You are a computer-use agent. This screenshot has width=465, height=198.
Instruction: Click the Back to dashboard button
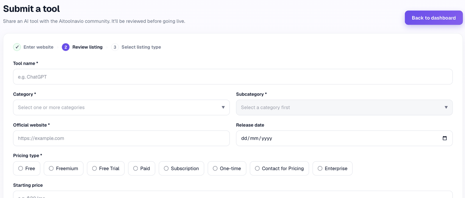433,18
